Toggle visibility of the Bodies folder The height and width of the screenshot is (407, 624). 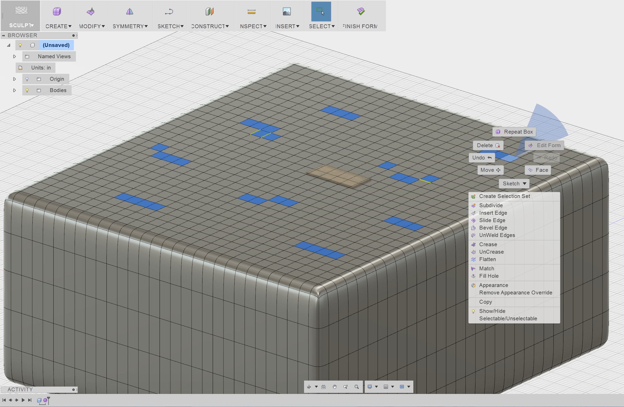[x=27, y=90]
